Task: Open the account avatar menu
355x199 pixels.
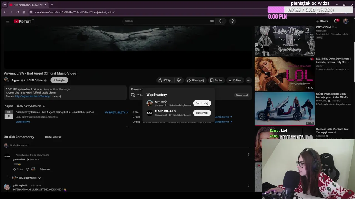Action: pyautogui.click(x=346, y=21)
